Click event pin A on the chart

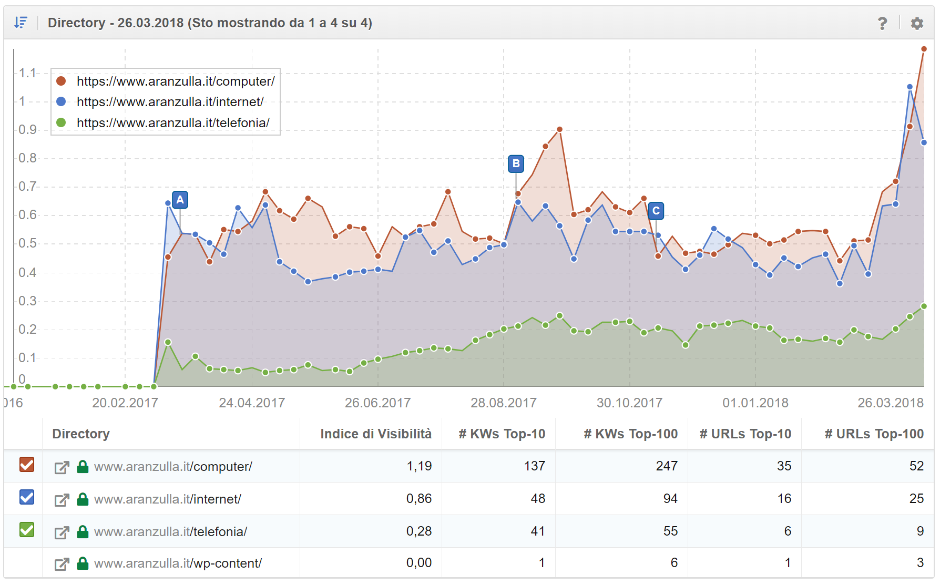point(180,200)
